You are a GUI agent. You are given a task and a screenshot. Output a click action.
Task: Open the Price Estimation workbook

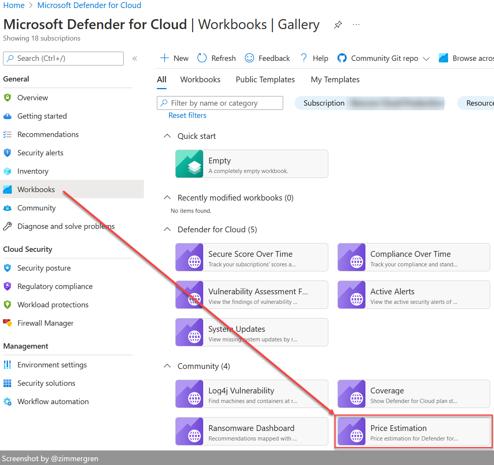tap(414, 431)
